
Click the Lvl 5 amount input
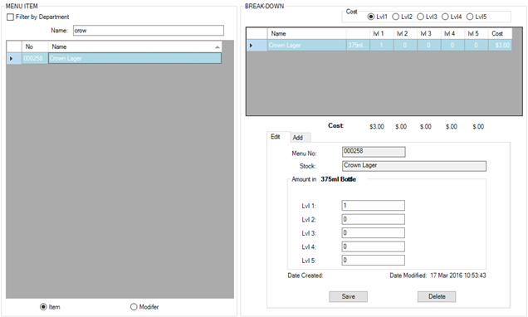point(373,260)
